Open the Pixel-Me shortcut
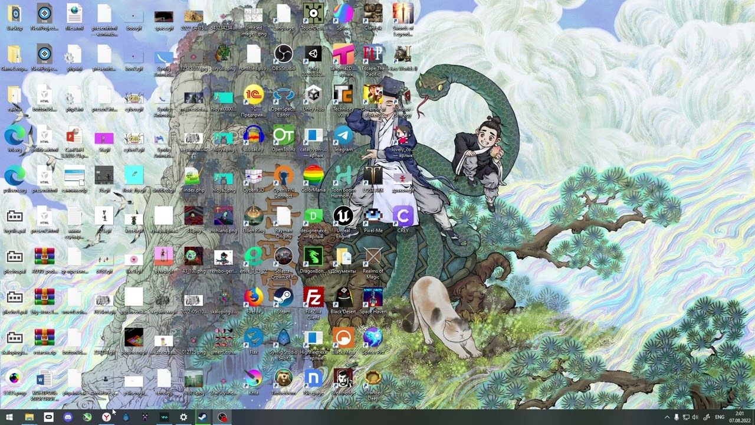The height and width of the screenshot is (425, 755). (373, 220)
